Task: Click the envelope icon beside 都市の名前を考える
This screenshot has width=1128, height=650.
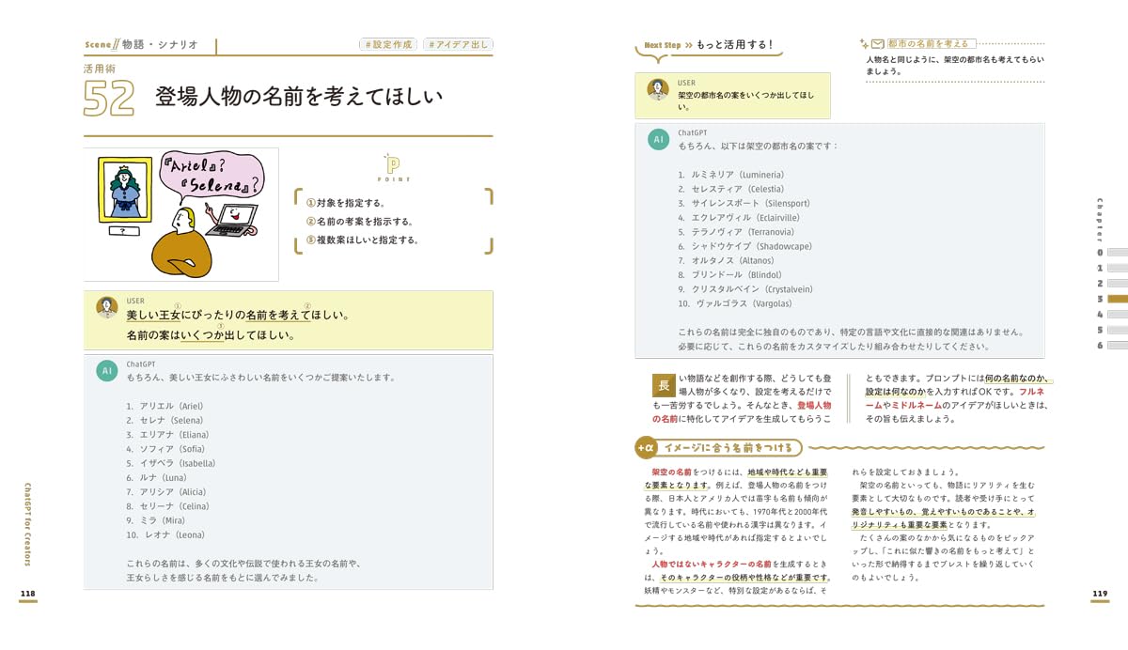Action: pos(877,43)
